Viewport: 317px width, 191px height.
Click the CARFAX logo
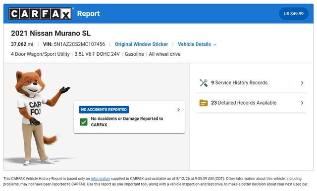(40, 14)
